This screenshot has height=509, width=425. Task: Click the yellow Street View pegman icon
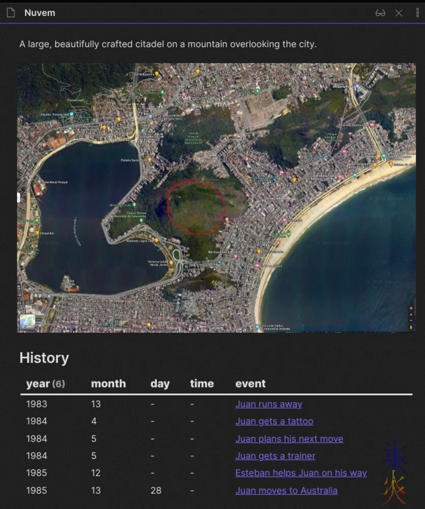(x=411, y=327)
